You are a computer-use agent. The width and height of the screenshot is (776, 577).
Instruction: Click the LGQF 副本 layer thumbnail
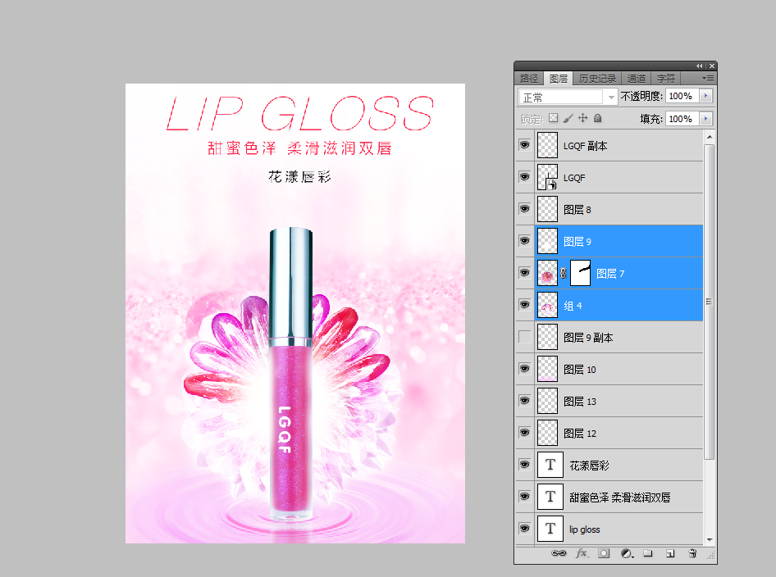coord(547,145)
